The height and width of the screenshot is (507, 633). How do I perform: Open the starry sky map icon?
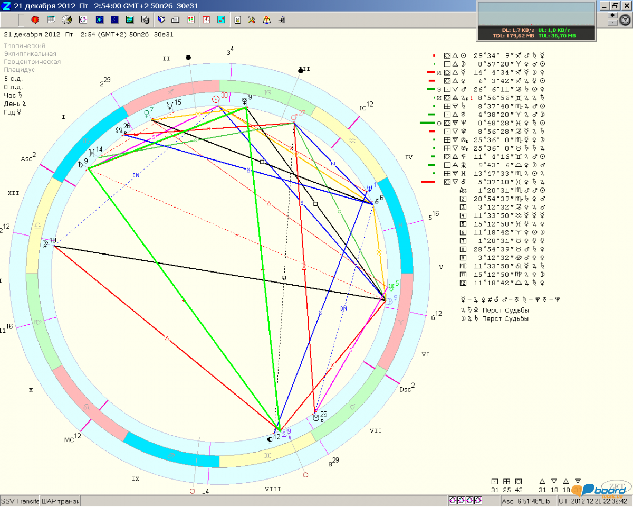coord(114,20)
